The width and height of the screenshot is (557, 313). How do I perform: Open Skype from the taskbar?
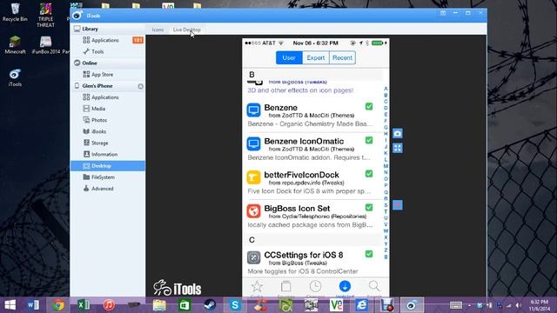click(x=235, y=305)
